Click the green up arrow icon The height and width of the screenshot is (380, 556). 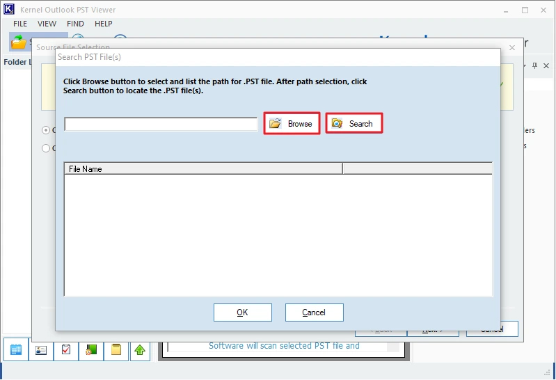(x=140, y=350)
